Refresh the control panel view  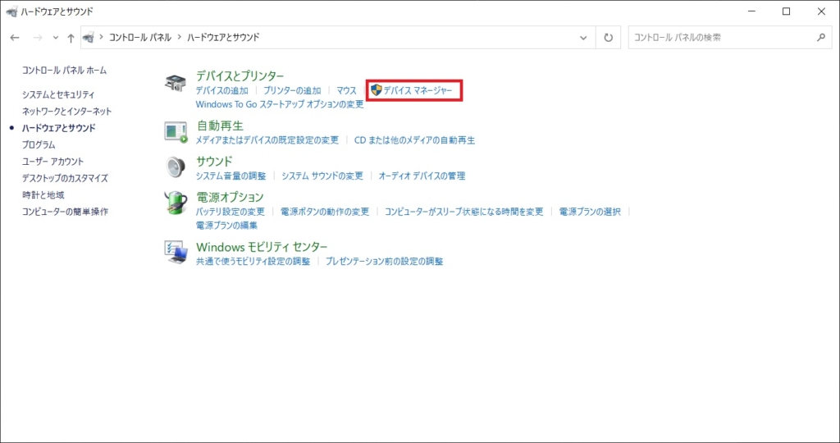coord(608,38)
